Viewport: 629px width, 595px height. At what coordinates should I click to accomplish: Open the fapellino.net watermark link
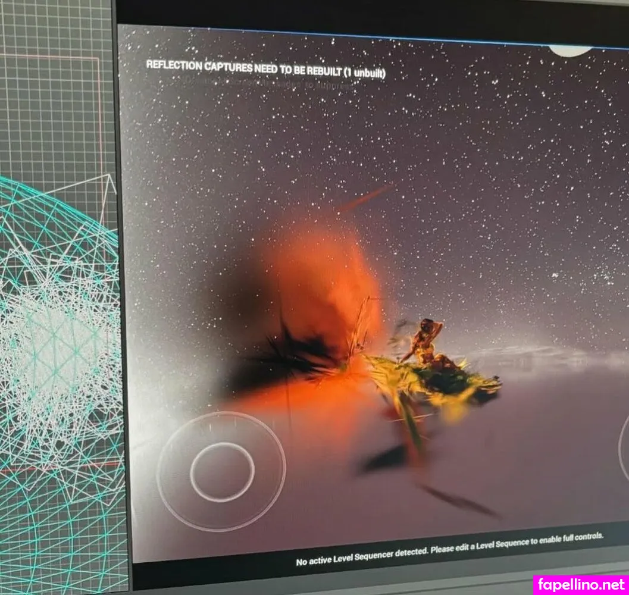(x=581, y=584)
